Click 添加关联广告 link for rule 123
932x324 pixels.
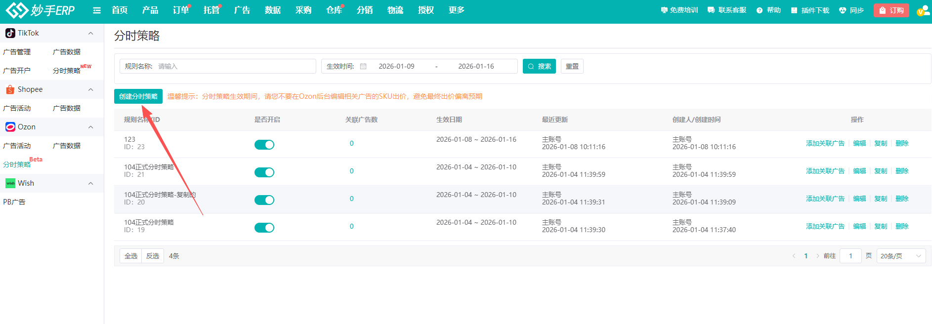coord(825,143)
